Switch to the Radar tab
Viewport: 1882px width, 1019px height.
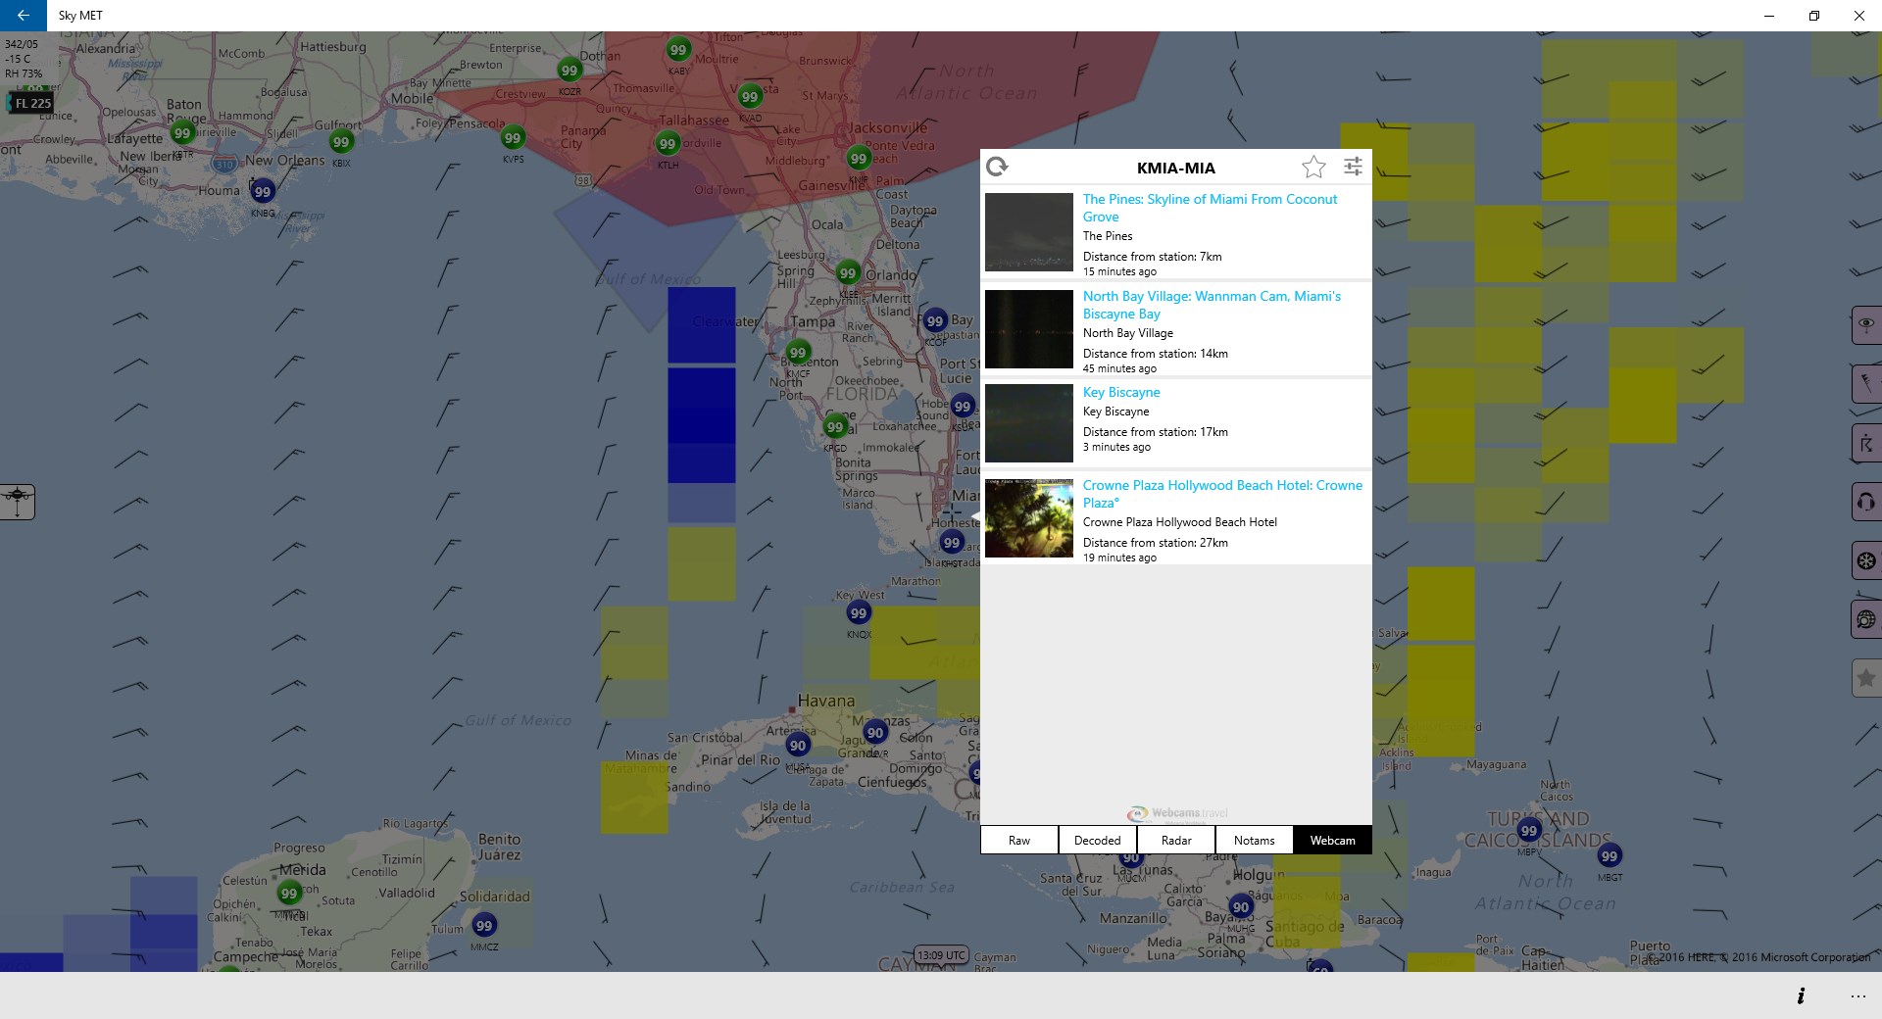click(x=1176, y=841)
